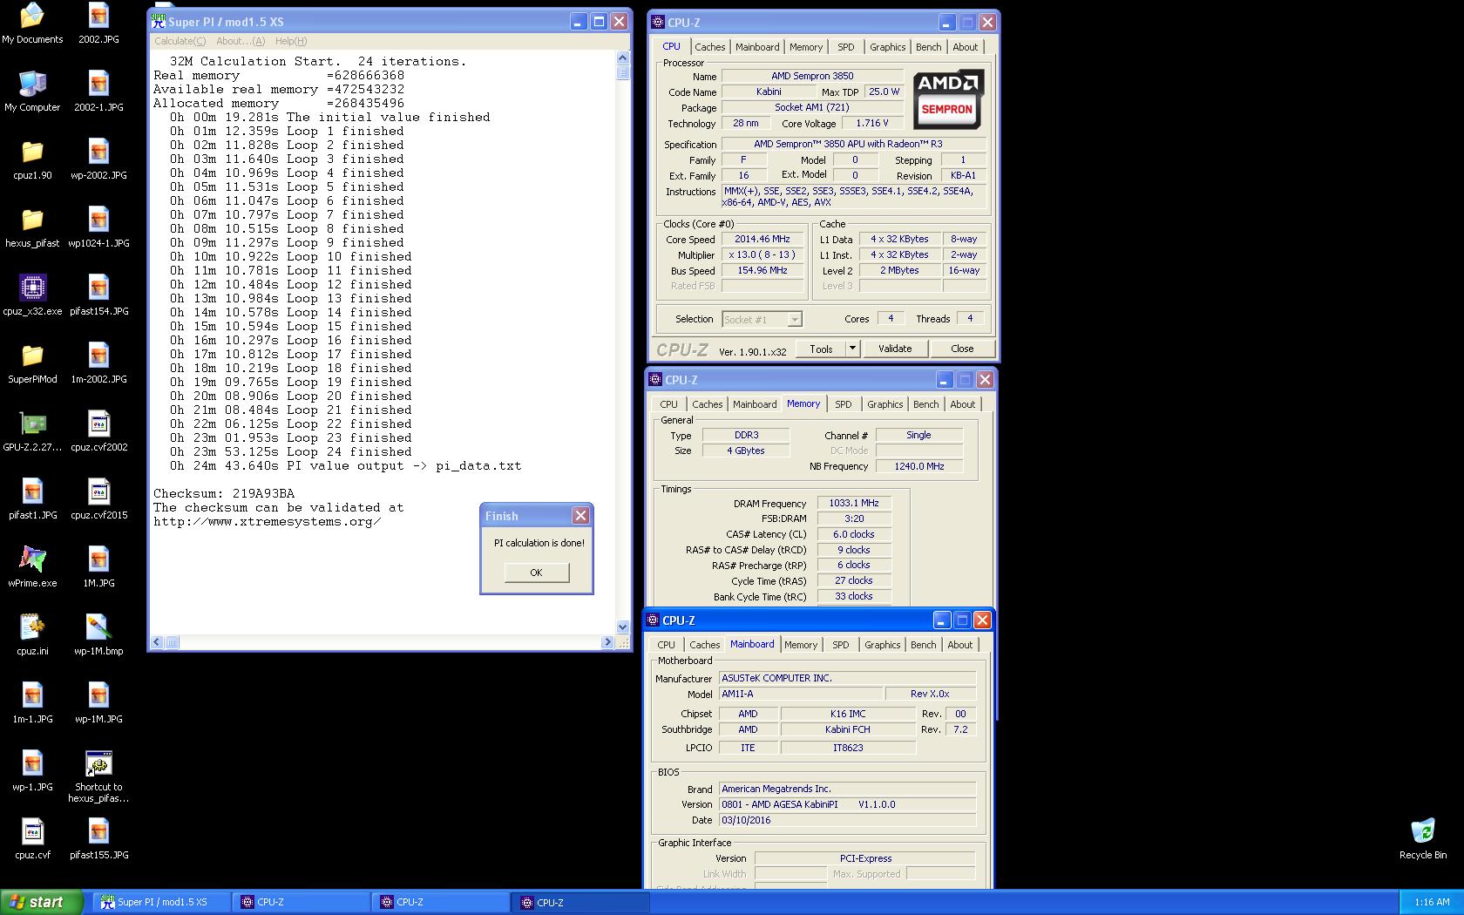1464x915 pixels.
Task: Launch wPrime.exe desktop icon
Action: 32,567
